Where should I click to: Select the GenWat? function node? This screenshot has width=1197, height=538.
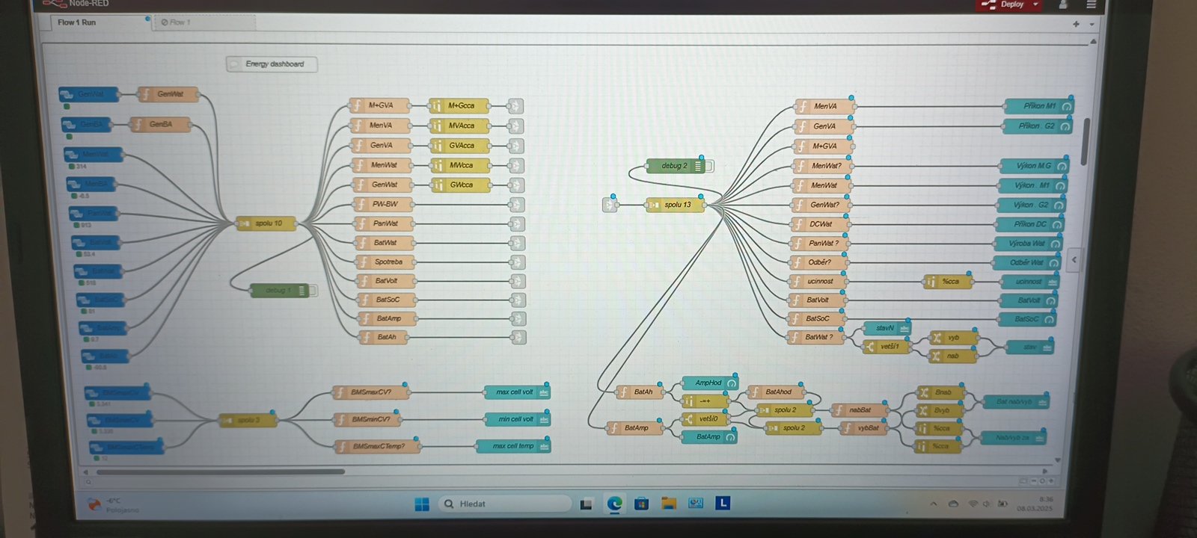coord(821,205)
